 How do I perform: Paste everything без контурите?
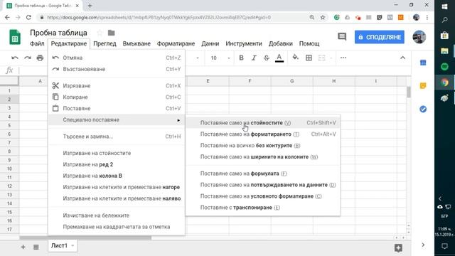(x=263, y=145)
